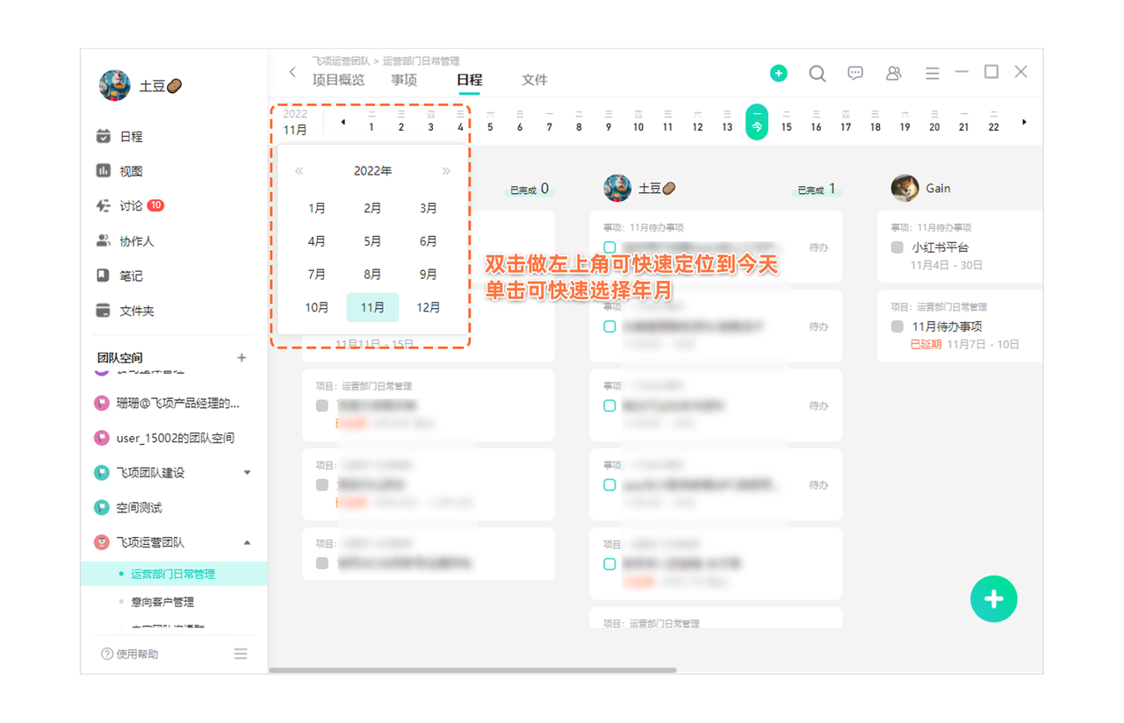This screenshot has width=1124, height=723.
Task: Click the back arrow beside 项目概览
Action: click(292, 73)
